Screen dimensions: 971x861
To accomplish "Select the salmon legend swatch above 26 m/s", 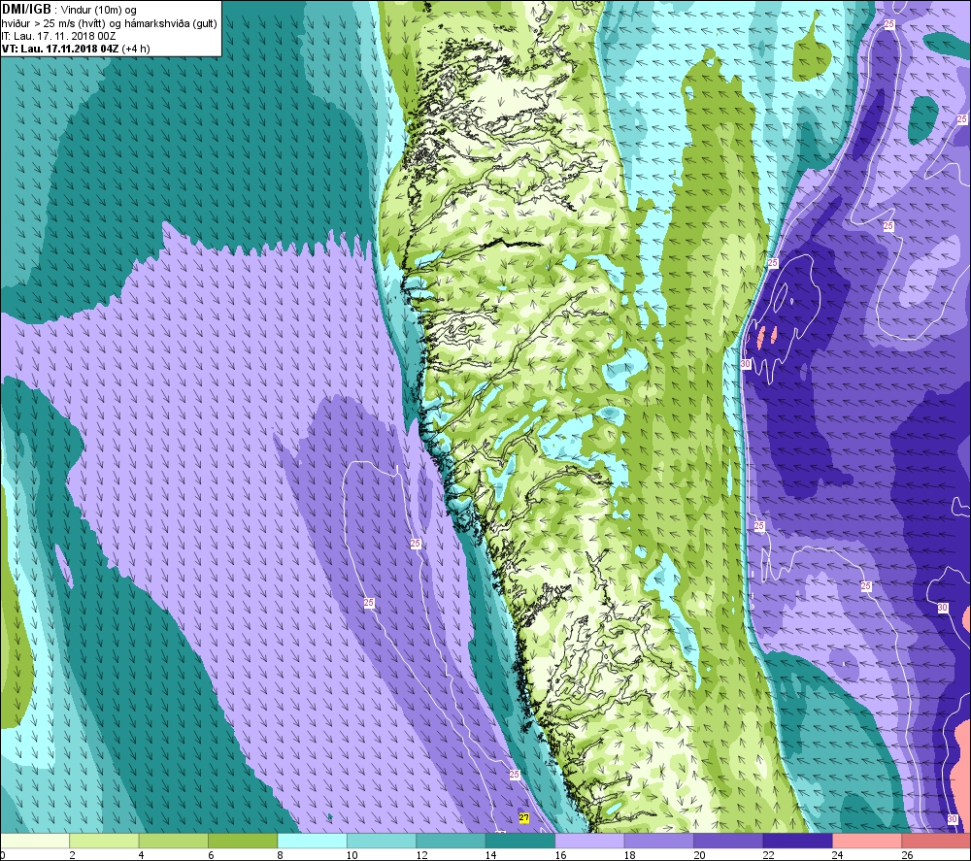I will coord(936,841).
